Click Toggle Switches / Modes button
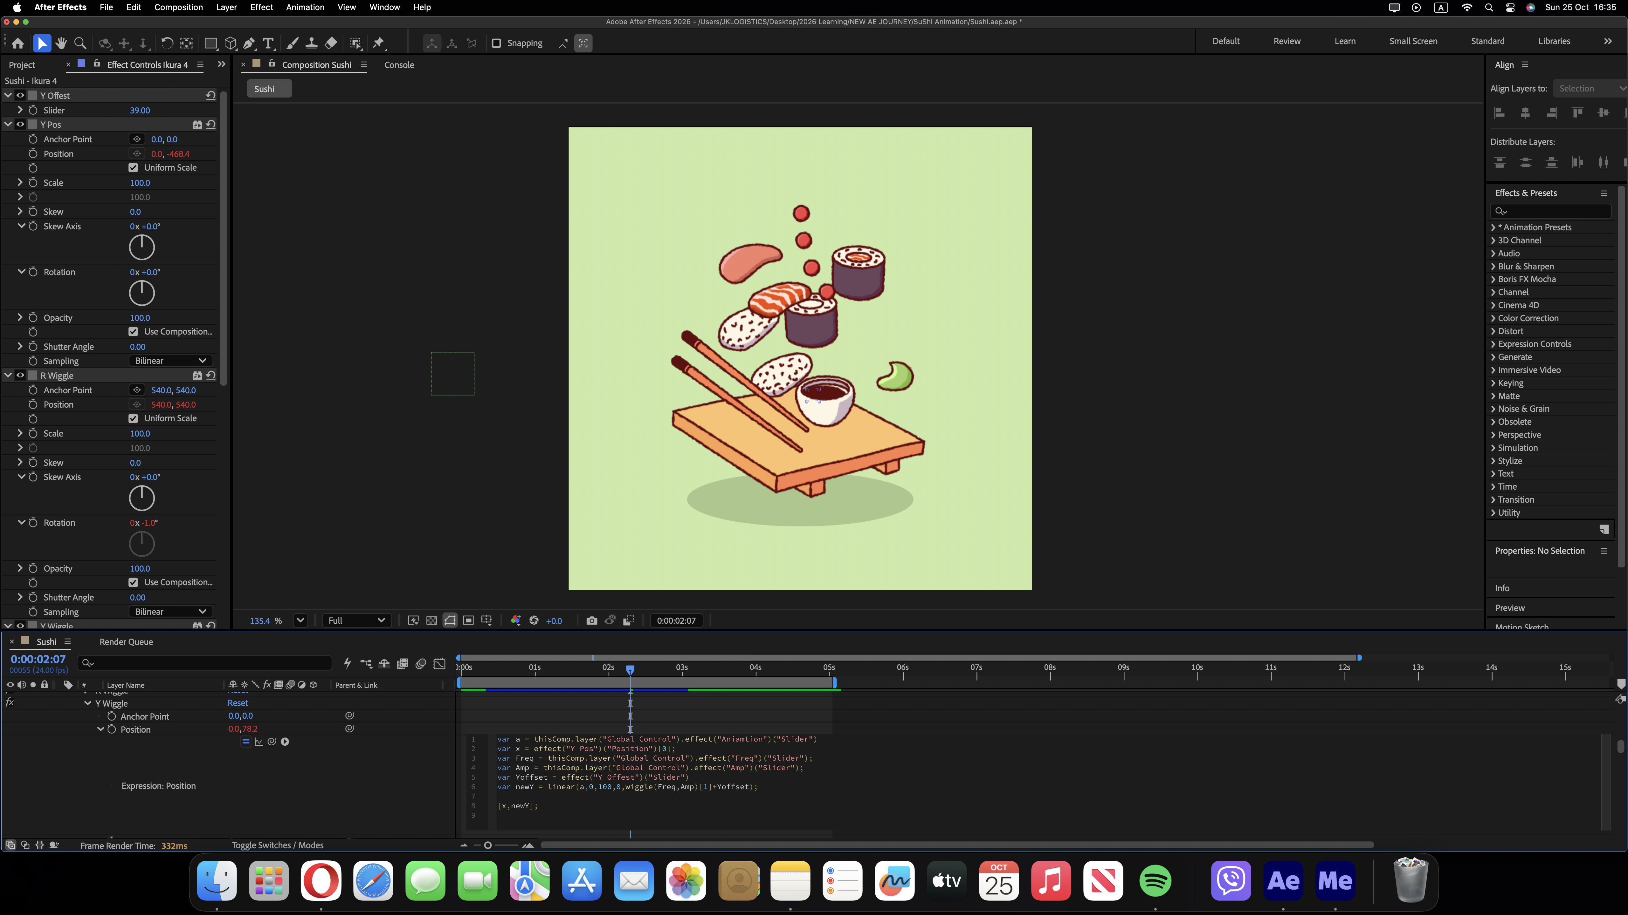Screen dimensions: 1628x915 click(x=278, y=845)
